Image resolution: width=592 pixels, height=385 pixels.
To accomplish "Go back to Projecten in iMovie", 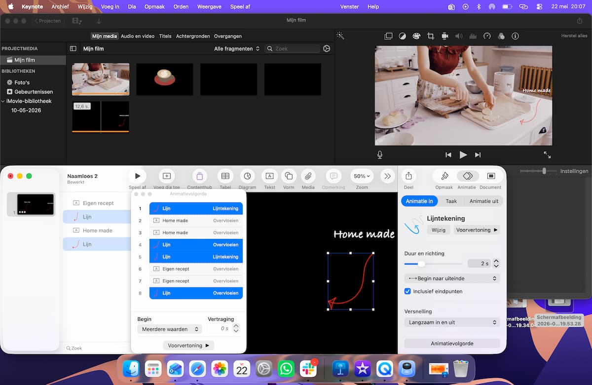I will 48,21.
